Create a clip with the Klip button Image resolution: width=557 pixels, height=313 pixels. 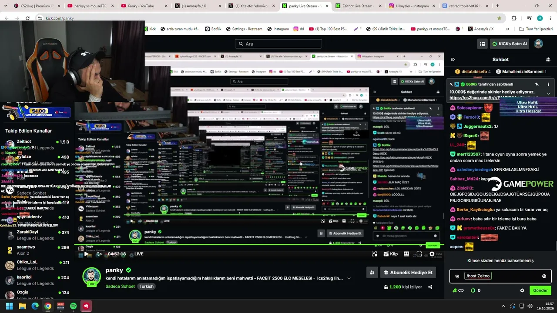[x=391, y=254]
